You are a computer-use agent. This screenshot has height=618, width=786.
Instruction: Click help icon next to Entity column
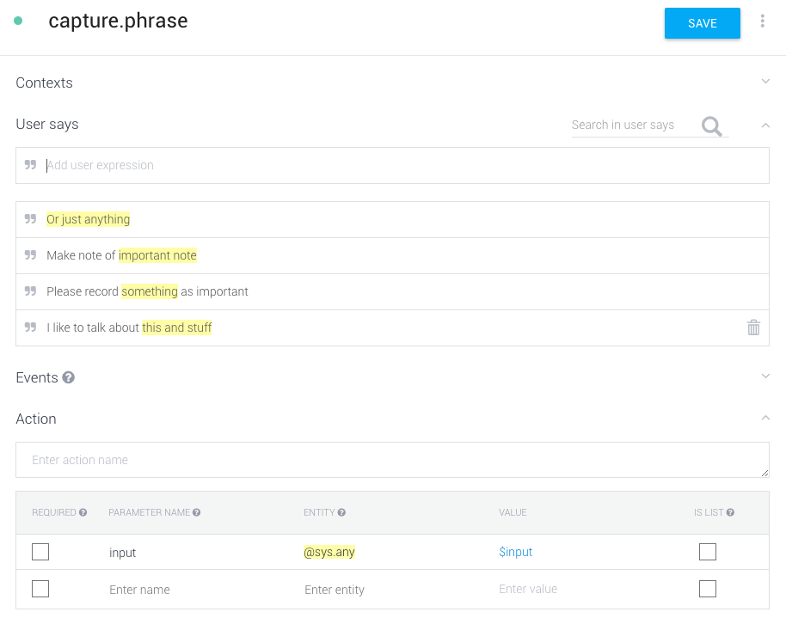[341, 513]
